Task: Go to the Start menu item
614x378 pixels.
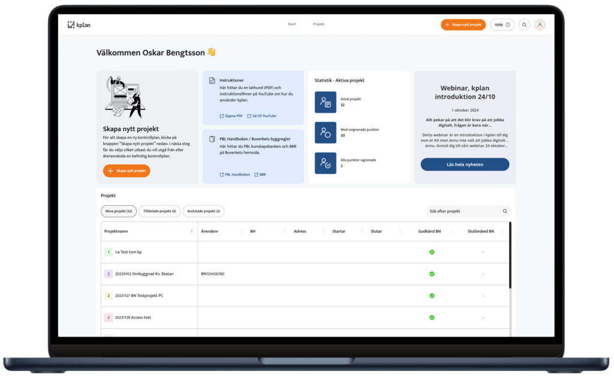Action: click(292, 25)
